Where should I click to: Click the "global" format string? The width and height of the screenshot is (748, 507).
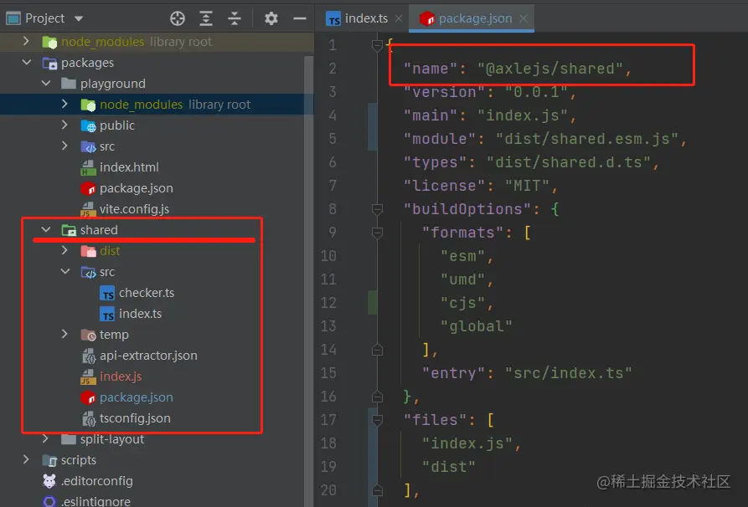pos(476,326)
